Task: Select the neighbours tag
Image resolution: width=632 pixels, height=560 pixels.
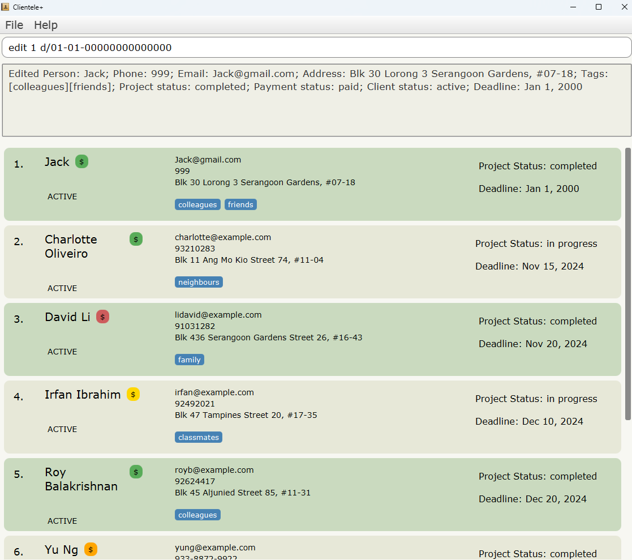Action: point(199,282)
